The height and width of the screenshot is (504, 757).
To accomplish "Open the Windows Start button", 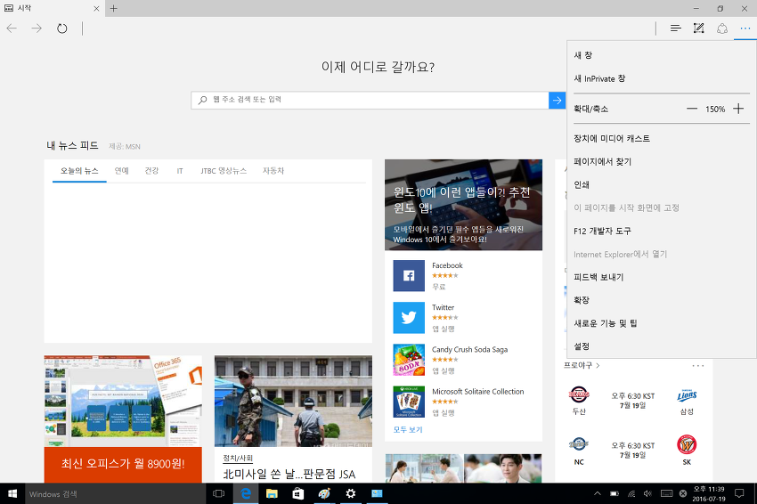I will click(x=12, y=493).
